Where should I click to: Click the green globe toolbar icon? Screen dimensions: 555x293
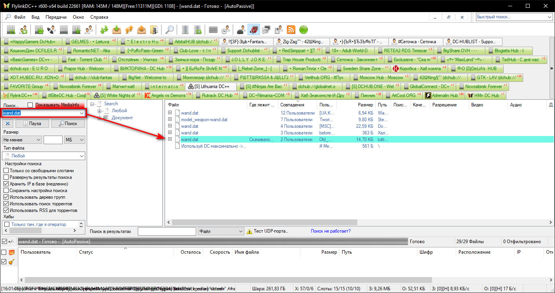click(303, 30)
